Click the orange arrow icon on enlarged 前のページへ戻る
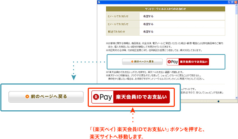Screen dimensions: 238x139 pos(27,96)
